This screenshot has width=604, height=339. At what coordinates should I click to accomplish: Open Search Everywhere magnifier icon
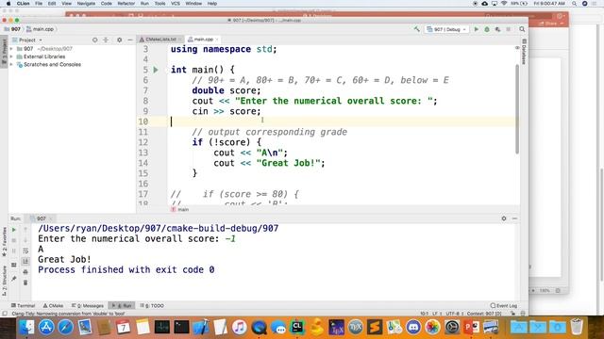pyautogui.click(x=522, y=29)
